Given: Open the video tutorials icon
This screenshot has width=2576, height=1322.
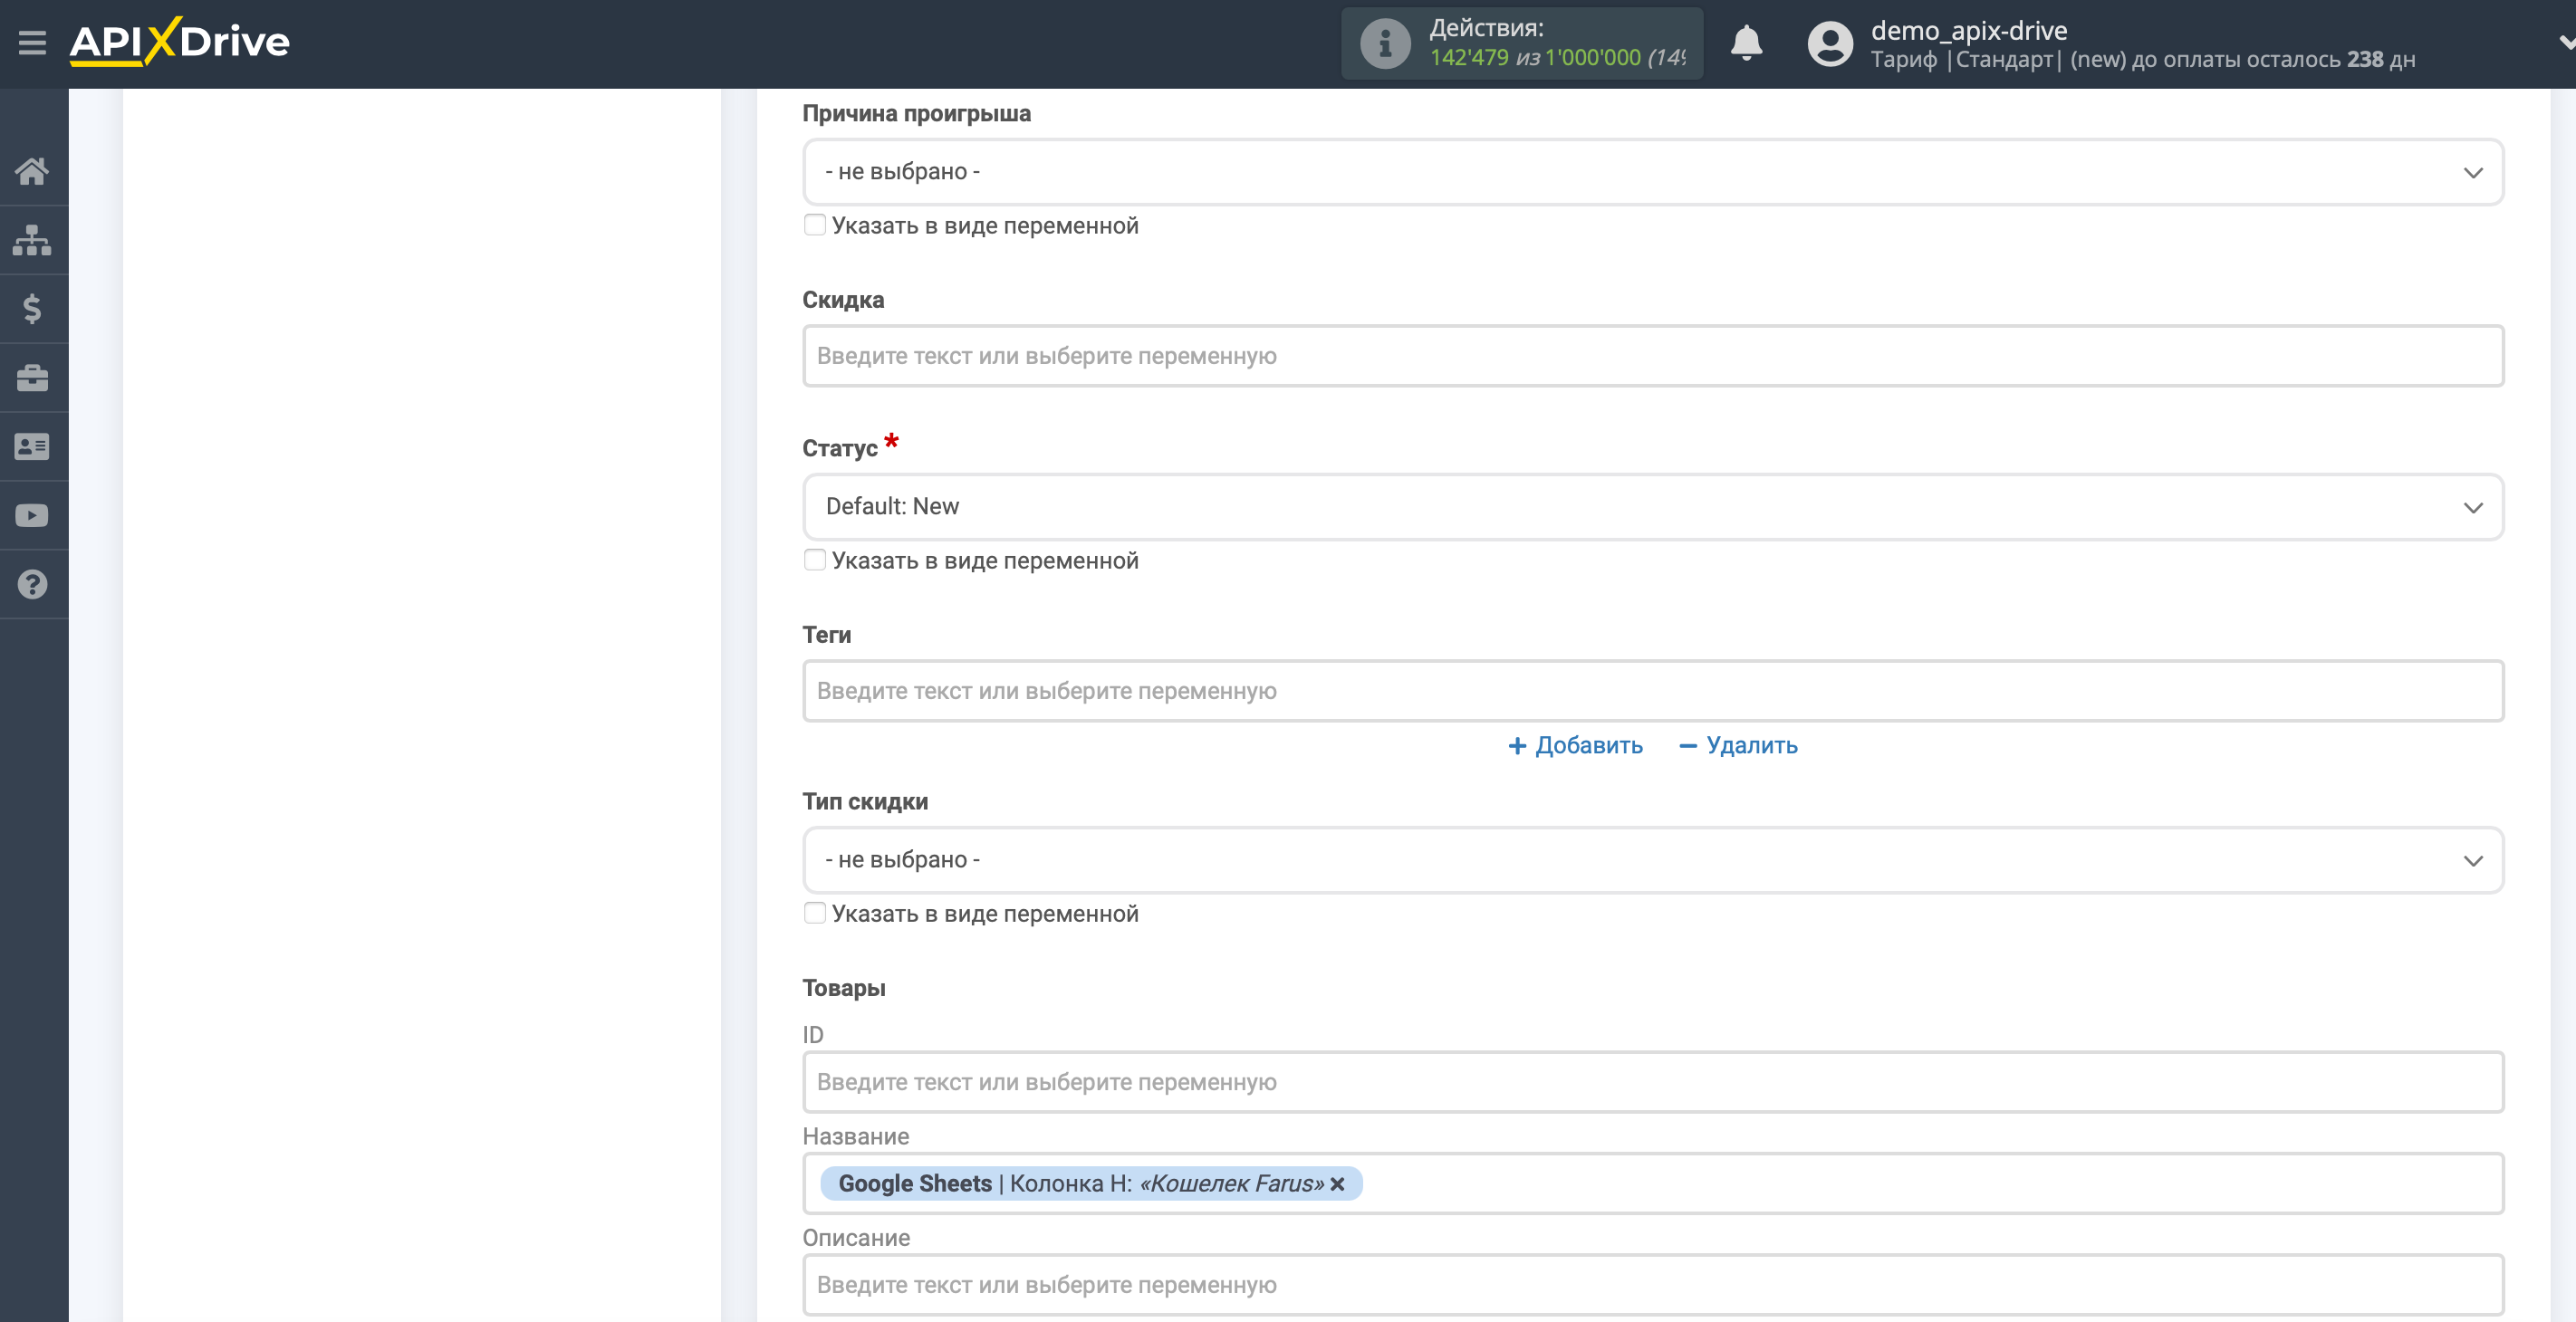Looking at the screenshot, I should [32, 515].
